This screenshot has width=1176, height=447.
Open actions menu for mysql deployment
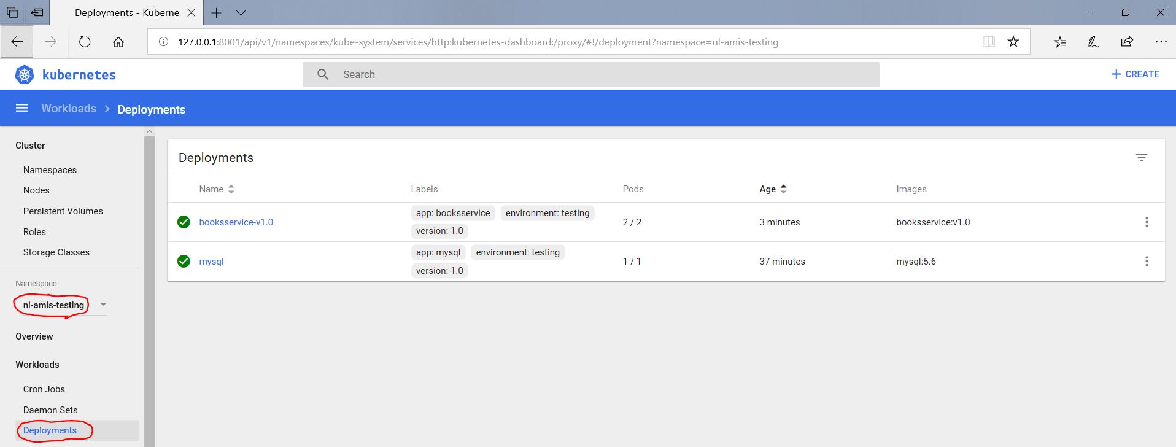click(x=1146, y=262)
